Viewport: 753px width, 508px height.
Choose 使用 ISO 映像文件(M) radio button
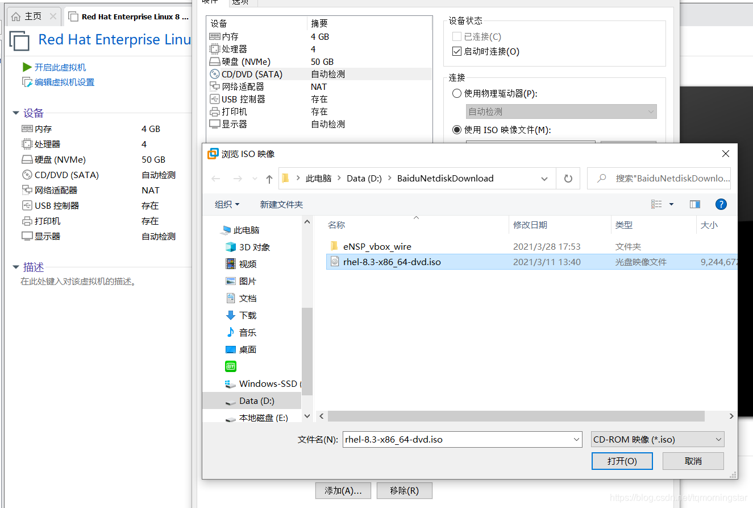[x=457, y=130]
